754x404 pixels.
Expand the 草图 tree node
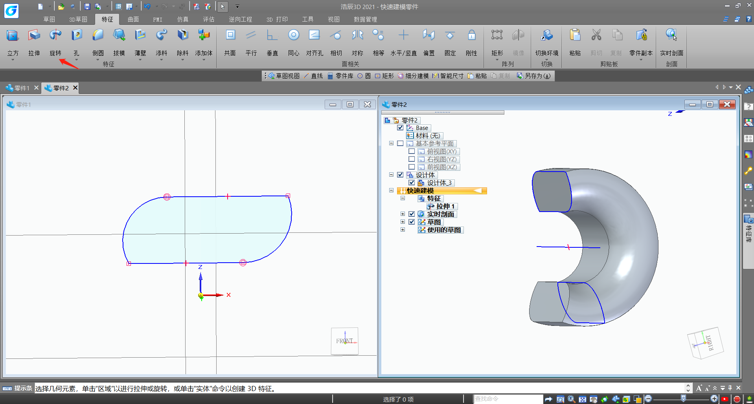[403, 222]
